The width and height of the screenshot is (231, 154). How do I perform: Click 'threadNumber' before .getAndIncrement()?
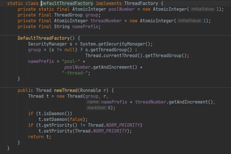click(x=151, y=102)
